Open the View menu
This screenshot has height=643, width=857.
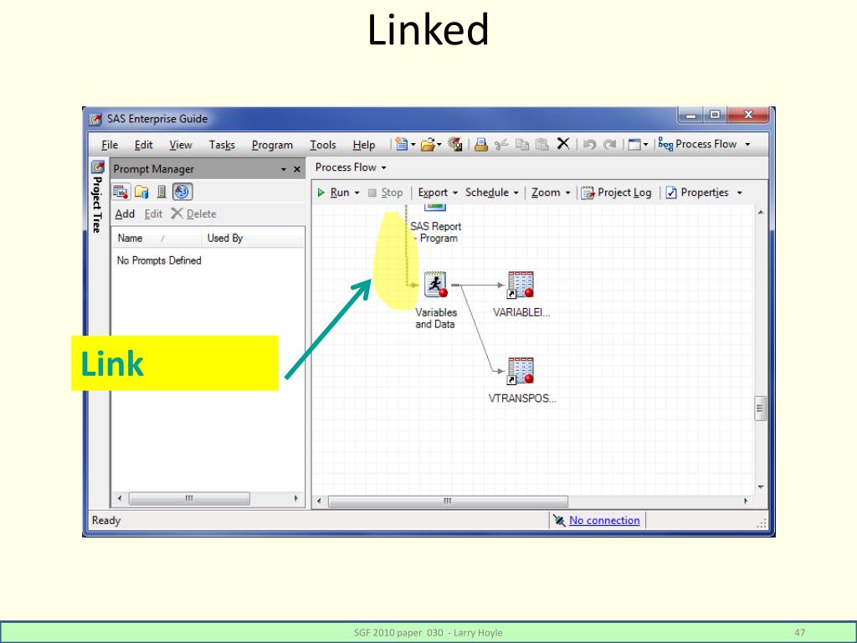[x=181, y=145]
